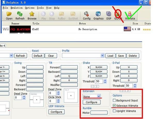
Task: Open the Profile dropdown list
Action: 103,55
